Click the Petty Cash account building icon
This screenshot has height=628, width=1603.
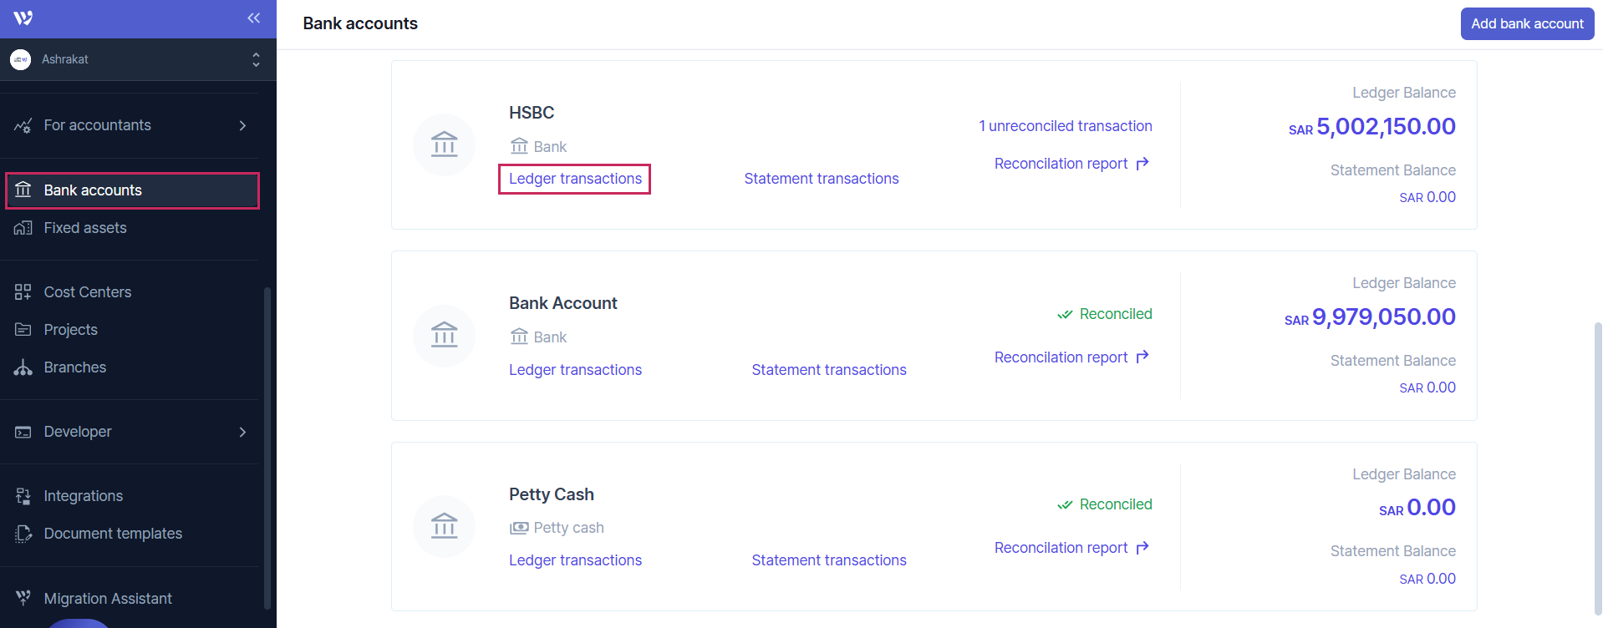coord(444,526)
